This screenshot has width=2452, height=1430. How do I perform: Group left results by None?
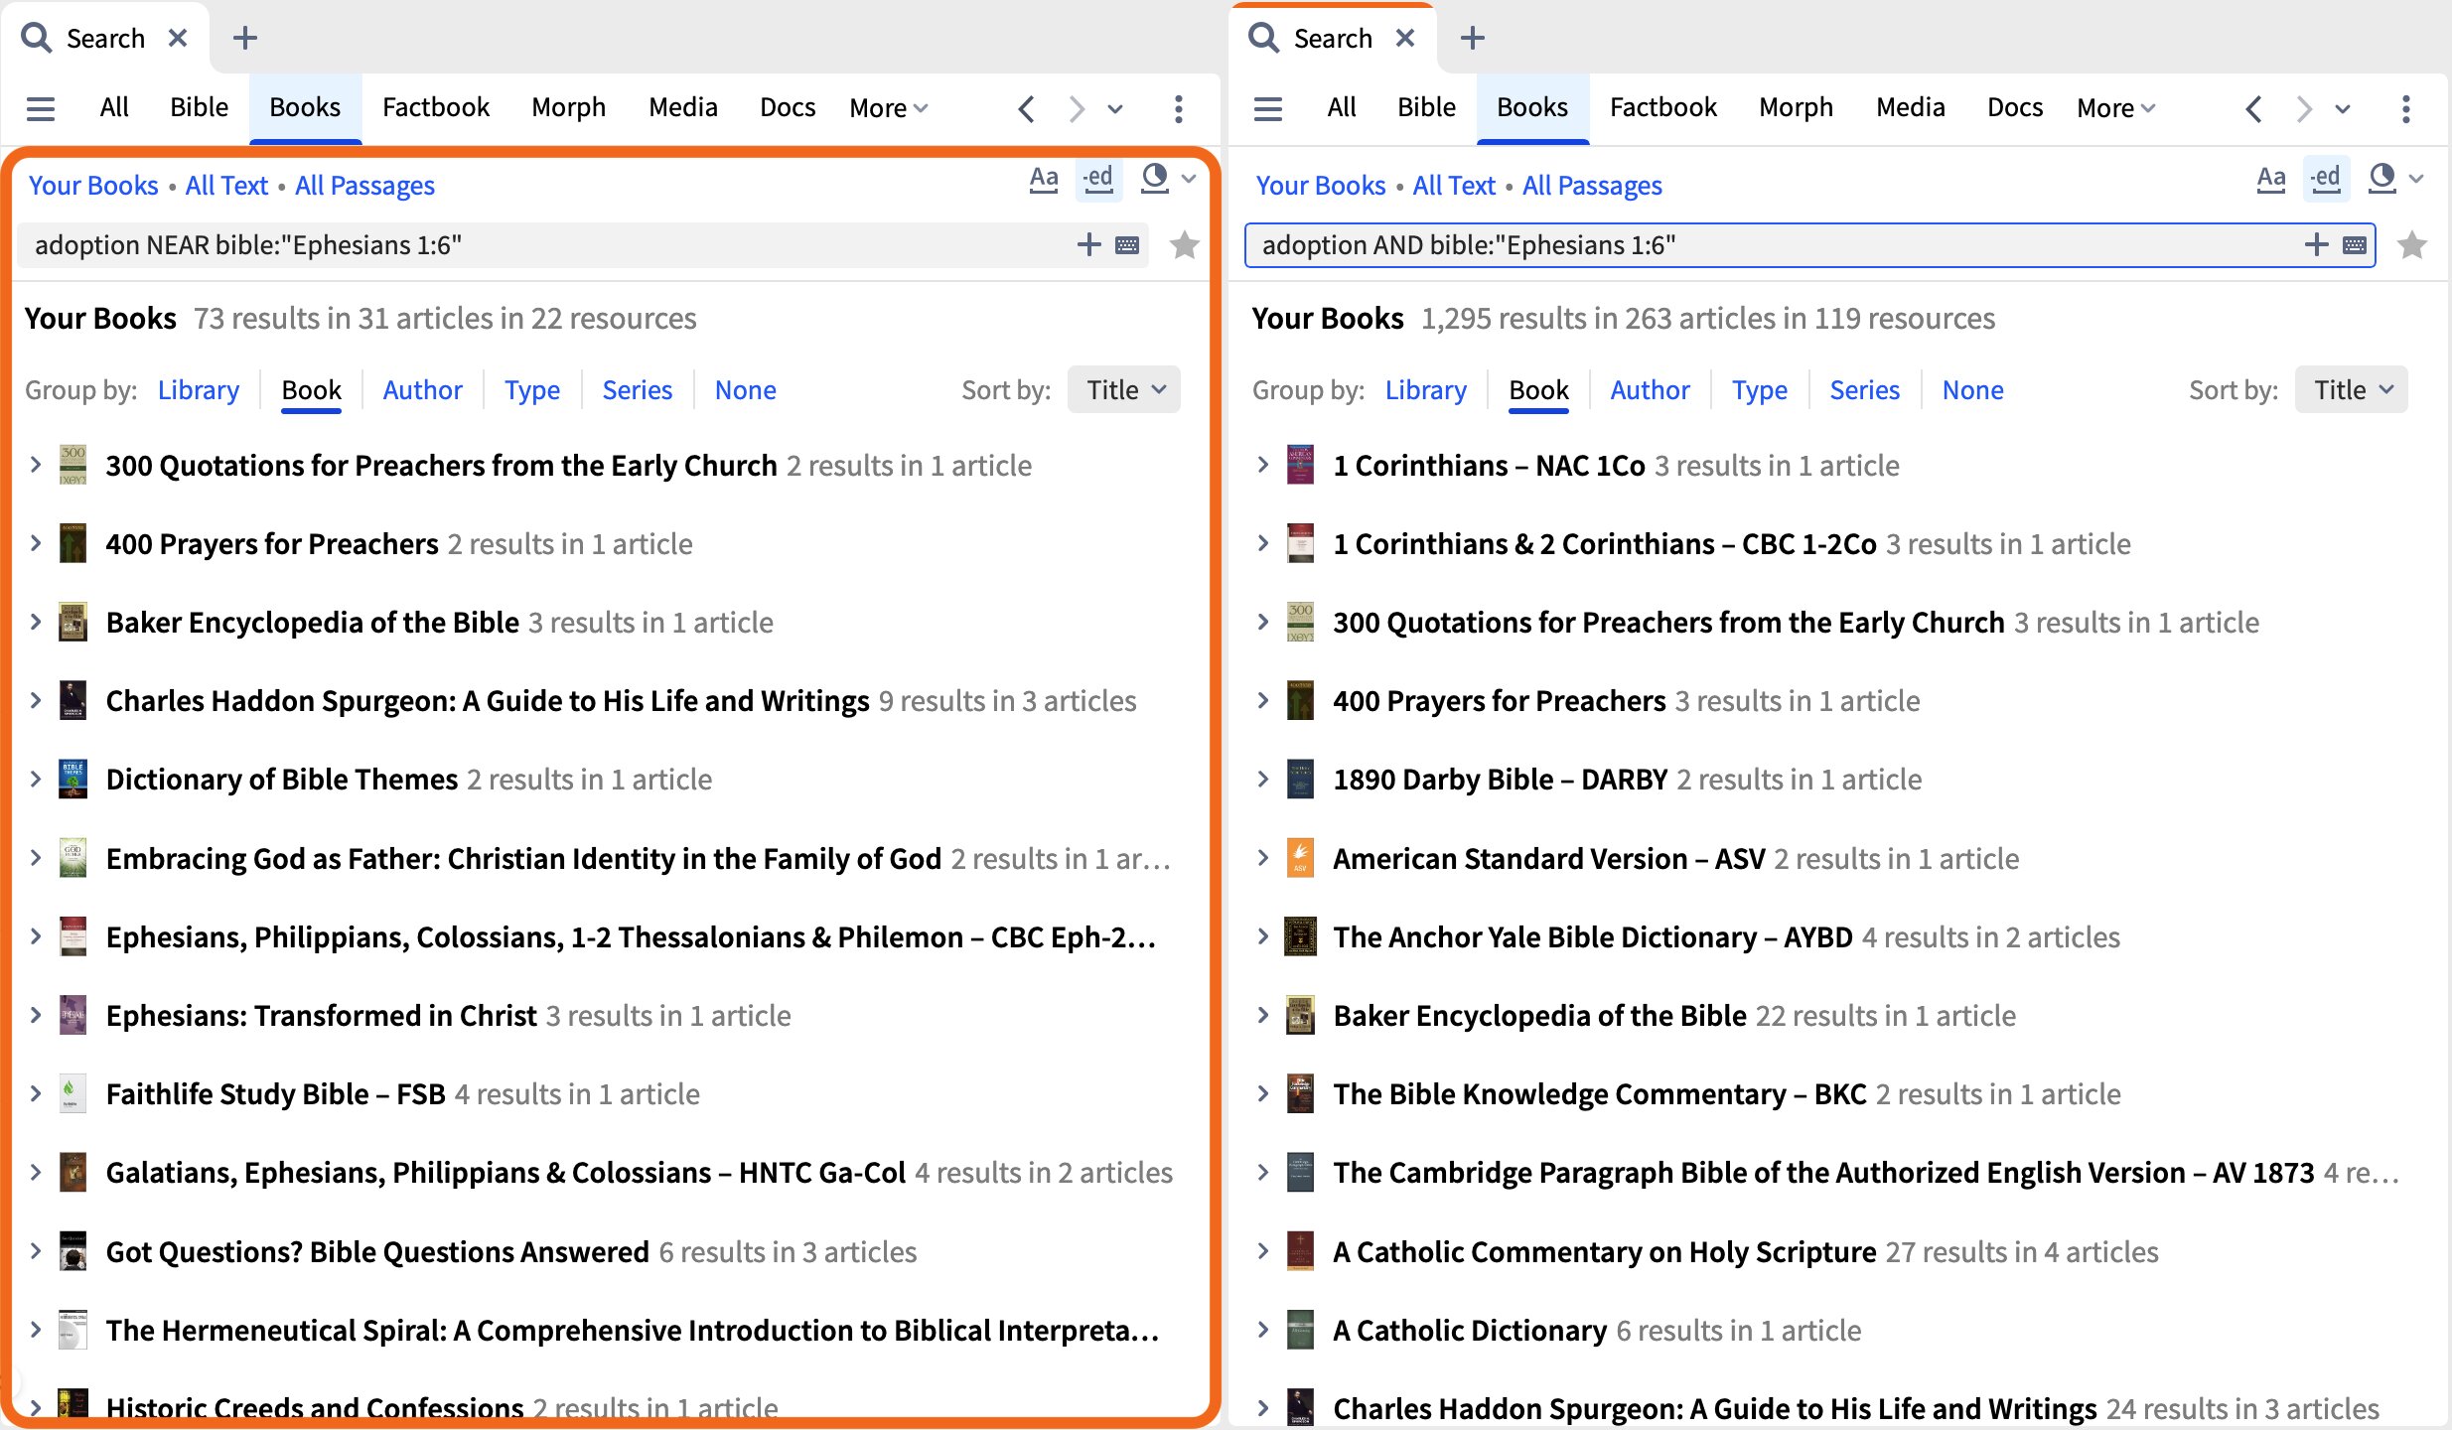745,389
